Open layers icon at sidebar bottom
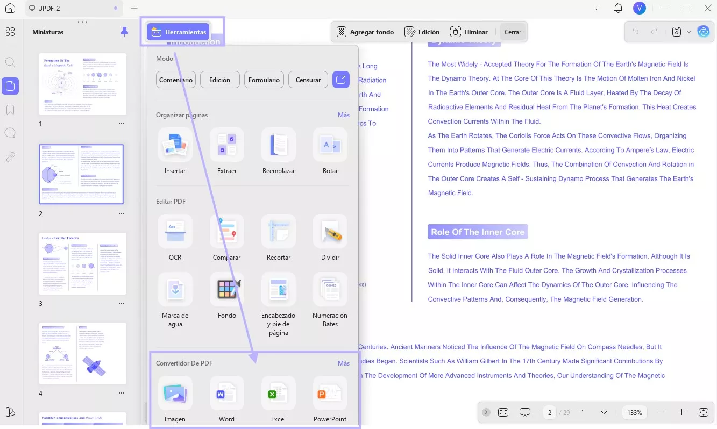717x429 pixels. pos(10,412)
